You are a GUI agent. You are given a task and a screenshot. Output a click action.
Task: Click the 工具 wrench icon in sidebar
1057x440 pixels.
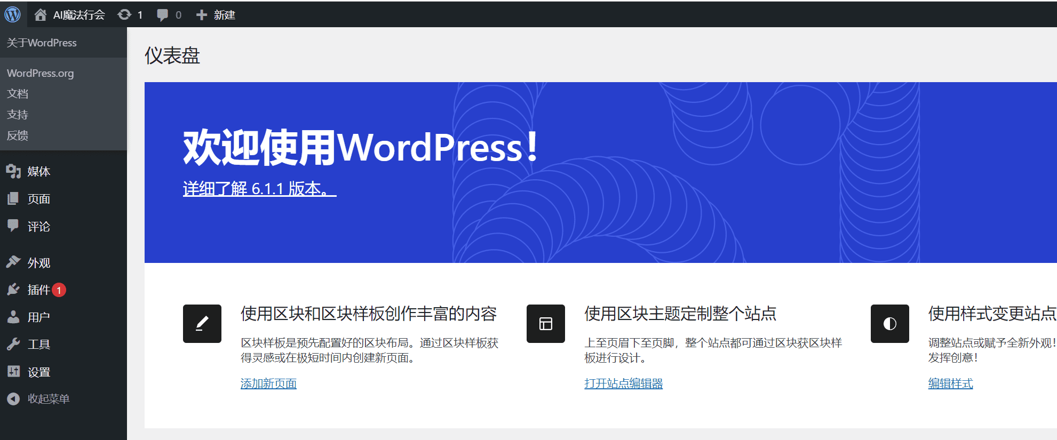click(13, 344)
